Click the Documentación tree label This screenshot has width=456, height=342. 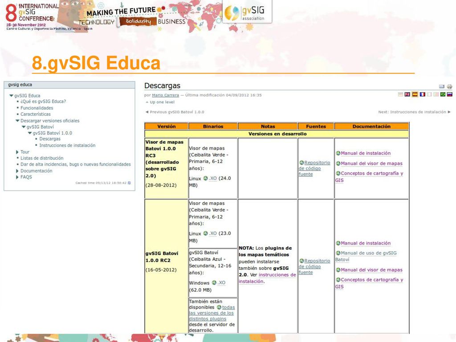[37, 171]
